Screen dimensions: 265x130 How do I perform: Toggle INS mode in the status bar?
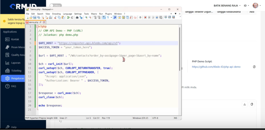175,118
